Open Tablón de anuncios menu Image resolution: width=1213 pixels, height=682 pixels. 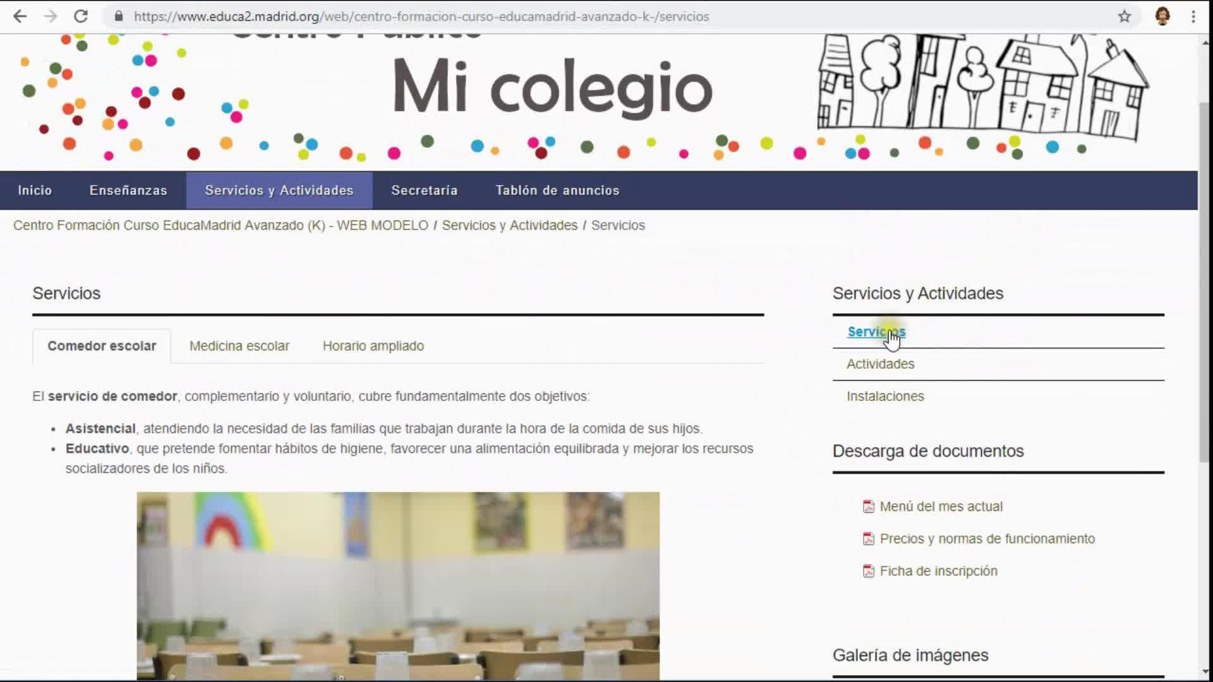coord(557,190)
